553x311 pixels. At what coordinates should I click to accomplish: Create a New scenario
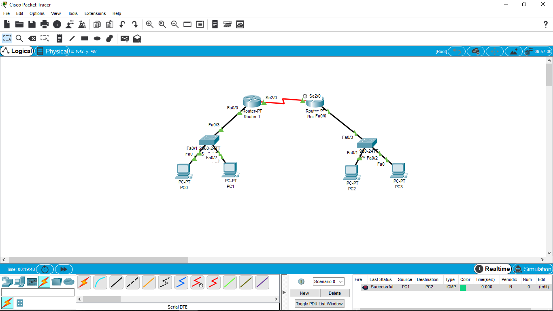pyautogui.click(x=304, y=293)
